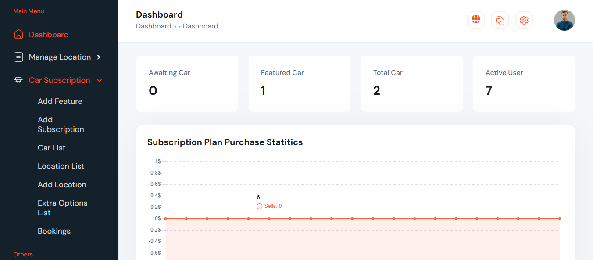593x260 pixels.
Task: Click the Manage Location list icon
Action: coord(18,57)
